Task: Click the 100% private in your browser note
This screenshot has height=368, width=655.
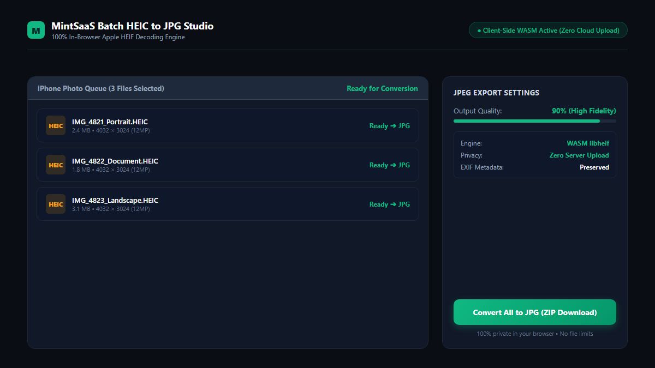Action: [535, 334]
